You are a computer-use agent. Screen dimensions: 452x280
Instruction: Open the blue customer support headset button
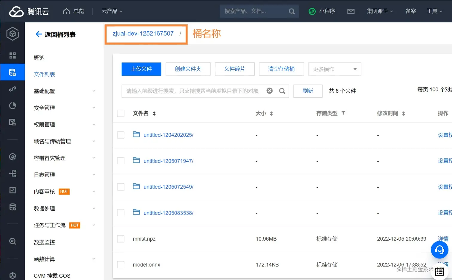439,250
